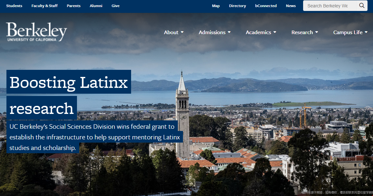The width and height of the screenshot is (373, 196).
Task: Expand the Admissions dropdown arrow
Action: coord(229,32)
